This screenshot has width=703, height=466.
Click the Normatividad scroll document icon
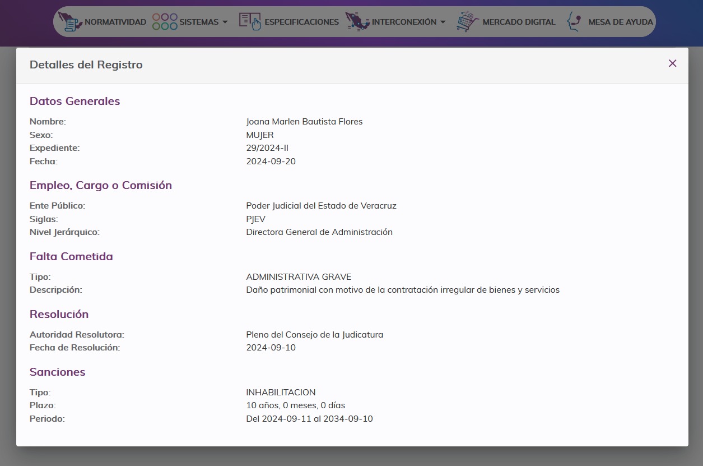click(x=69, y=22)
